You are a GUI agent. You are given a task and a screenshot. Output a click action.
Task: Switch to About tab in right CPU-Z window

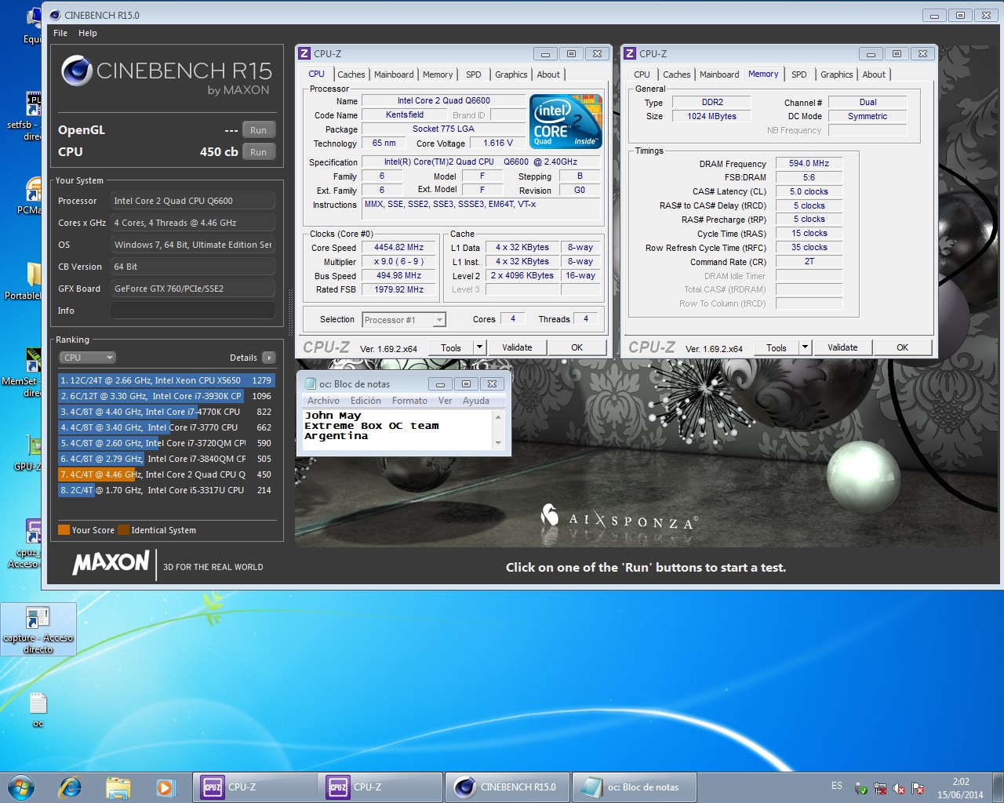click(874, 74)
